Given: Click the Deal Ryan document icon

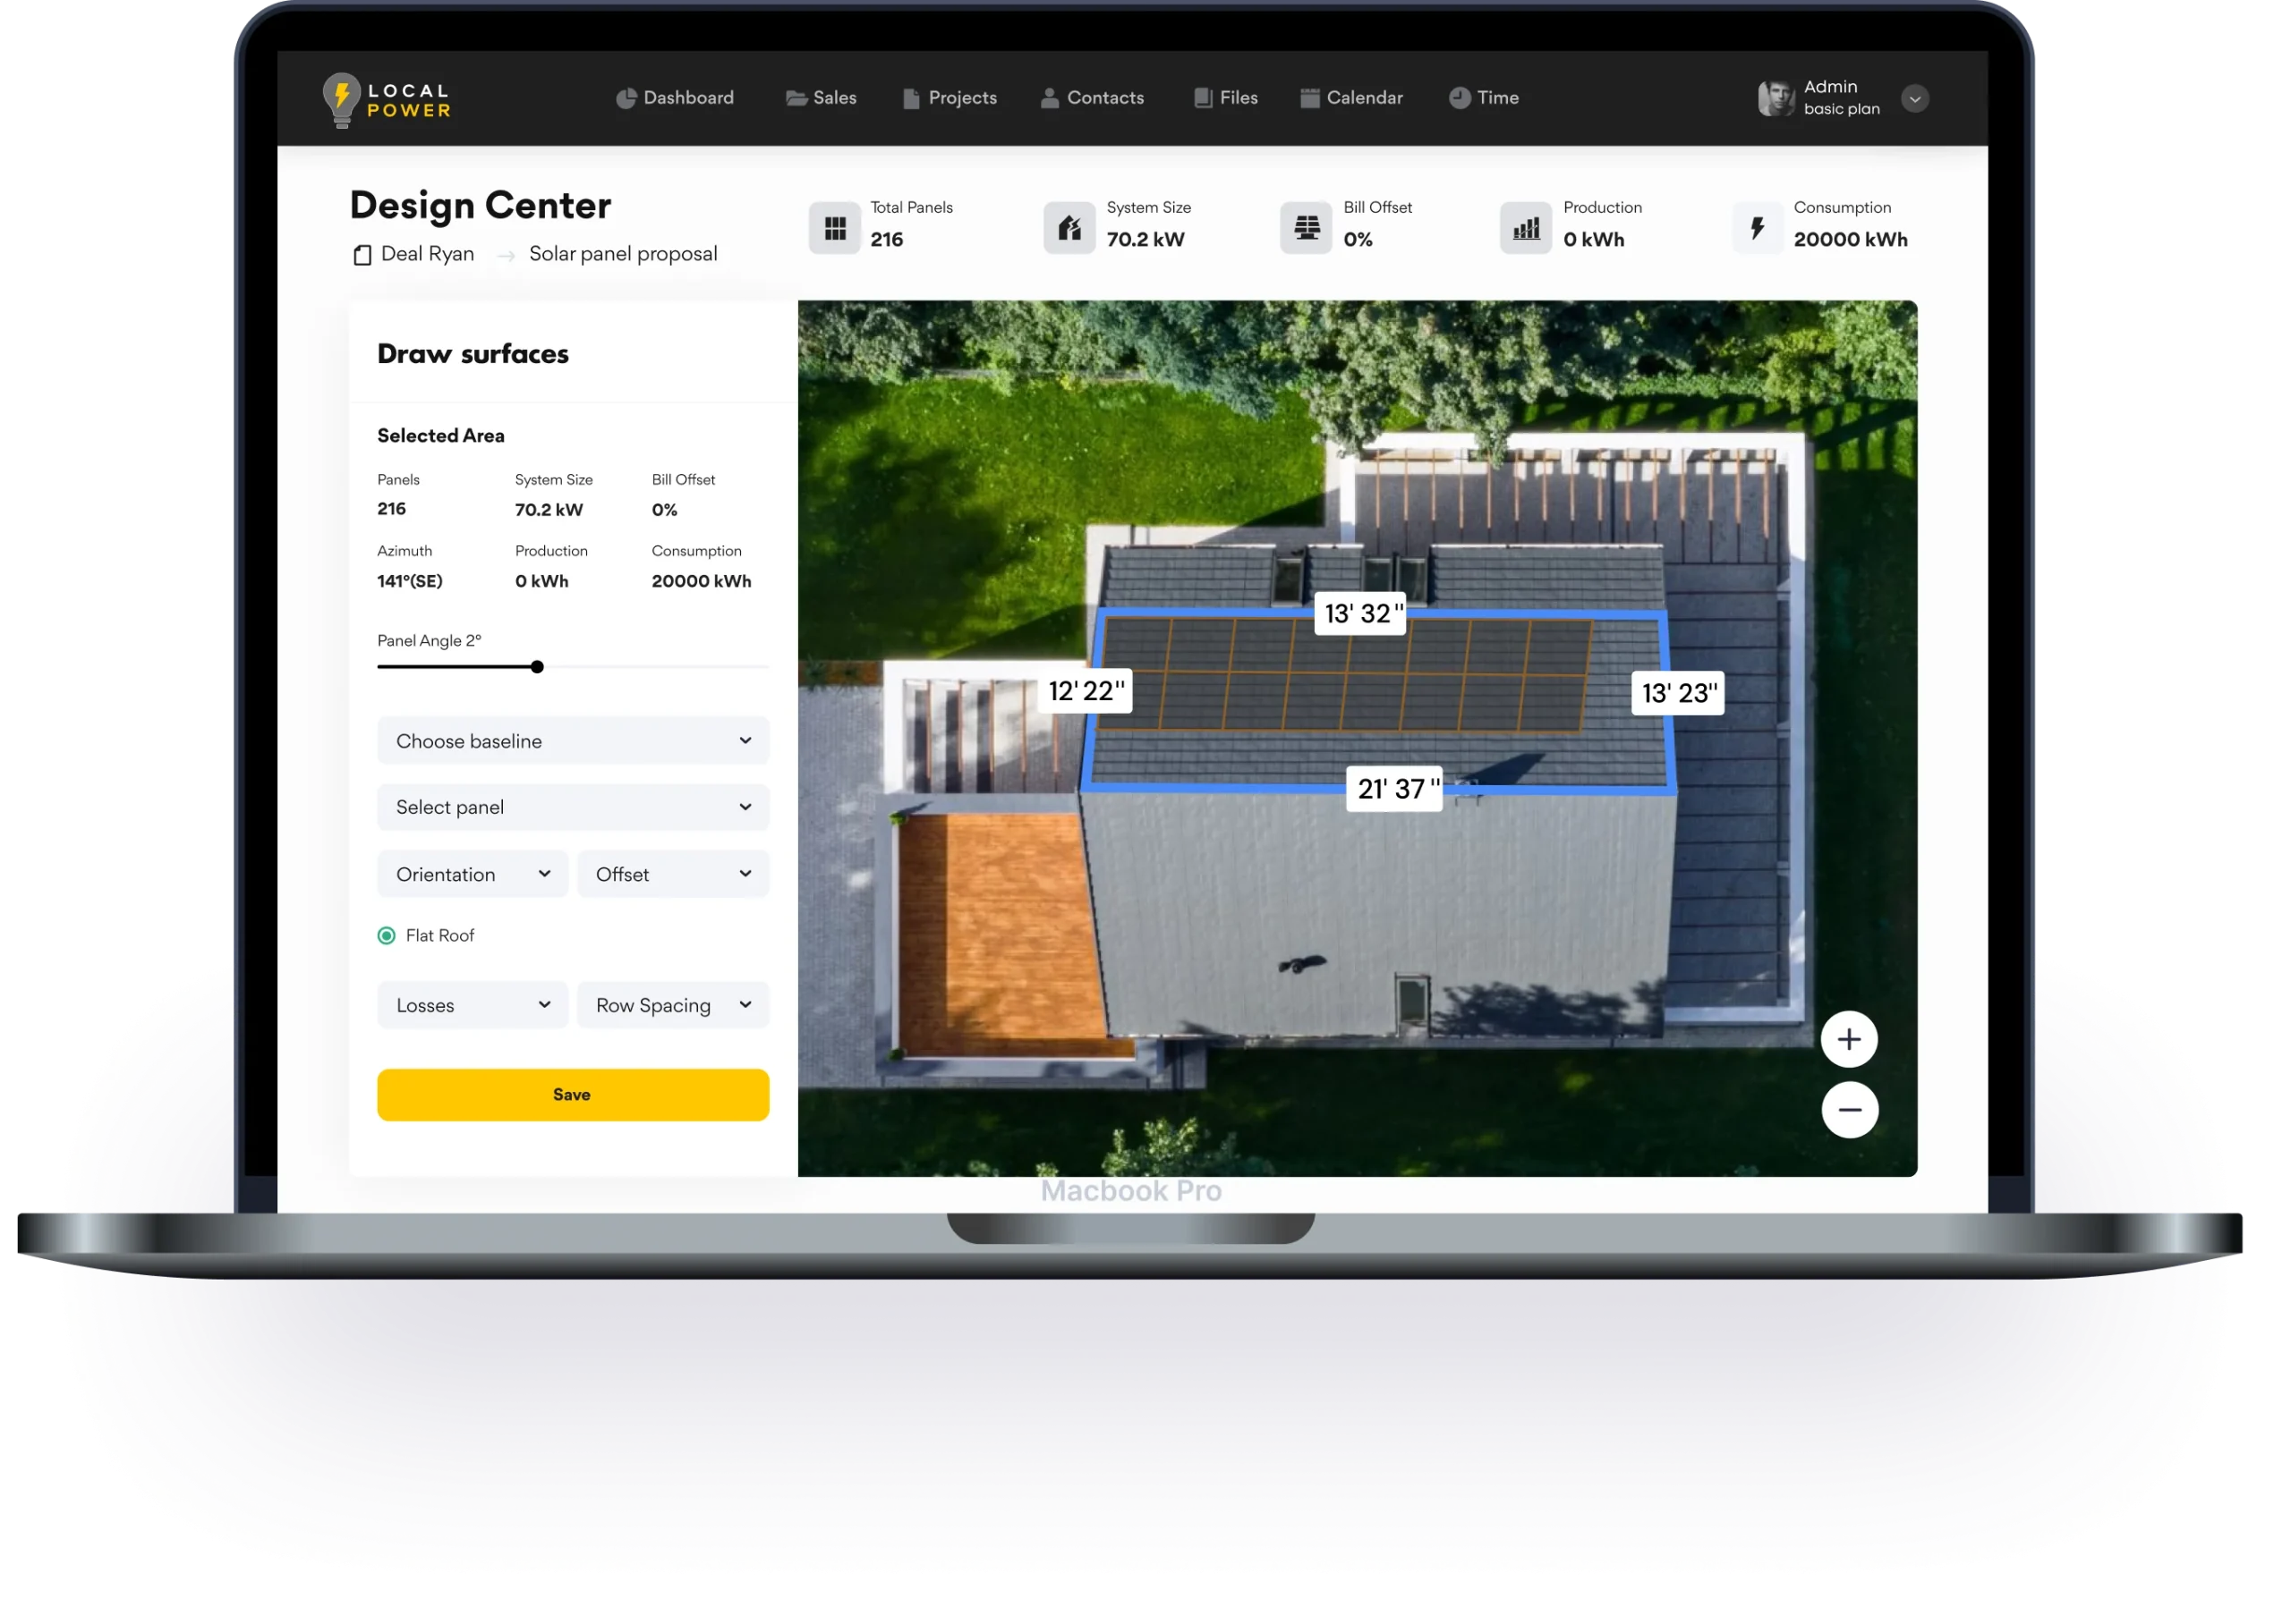Looking at the screenshot, I should 362,255.
